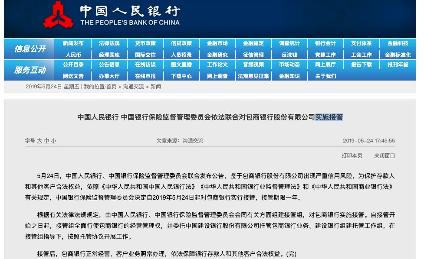Screen dimensions: 424x259
Task: Select medium font size 中
Action: (x=46, y=141)
